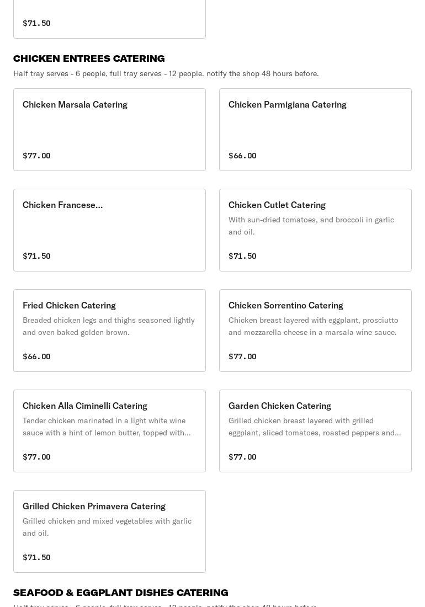This screenshot has height=607, width=425.
Task: Click the Chicken Sorrentino marsala wine sauce description
Action: point(313,326)
